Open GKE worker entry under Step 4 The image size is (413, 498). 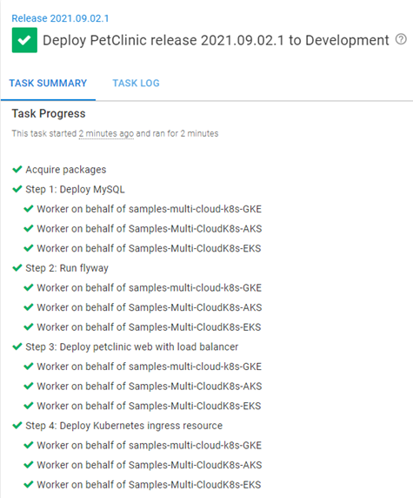pos(150,445)
